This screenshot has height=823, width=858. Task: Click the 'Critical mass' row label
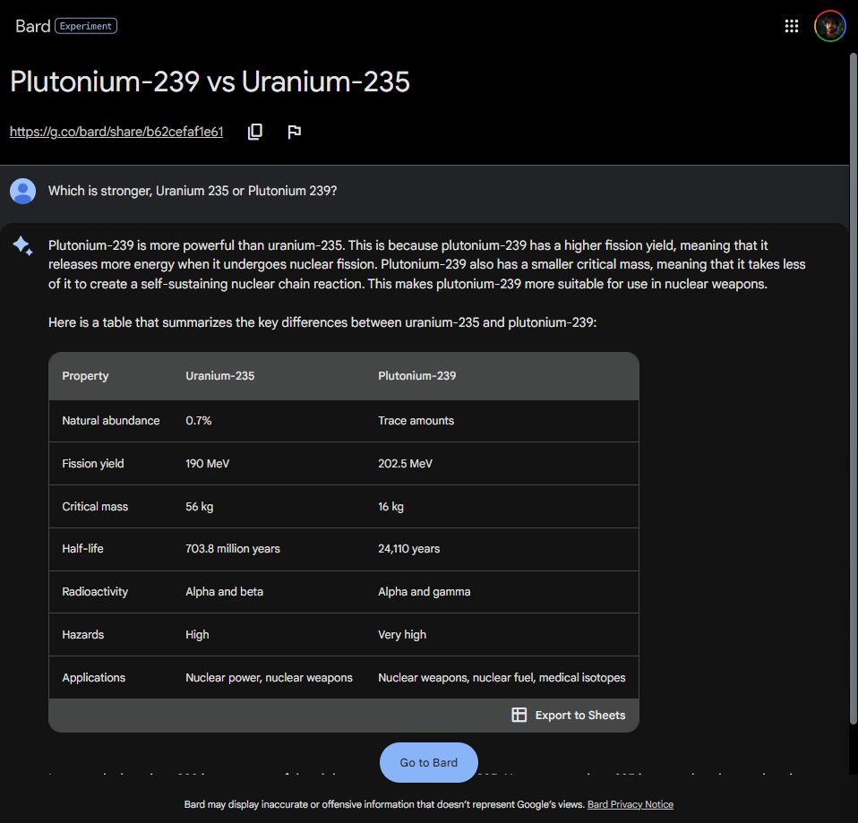point(95,507)
